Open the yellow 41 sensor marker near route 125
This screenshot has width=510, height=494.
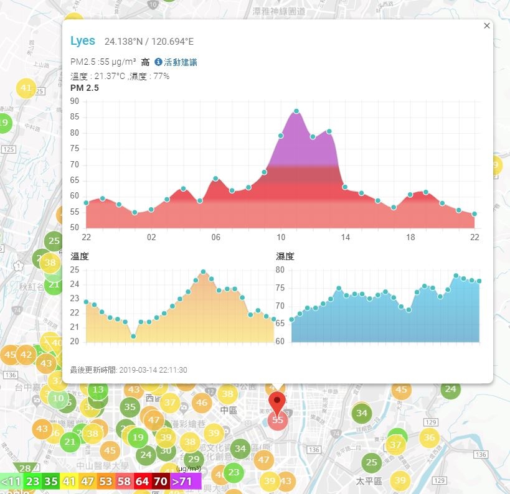26,88
